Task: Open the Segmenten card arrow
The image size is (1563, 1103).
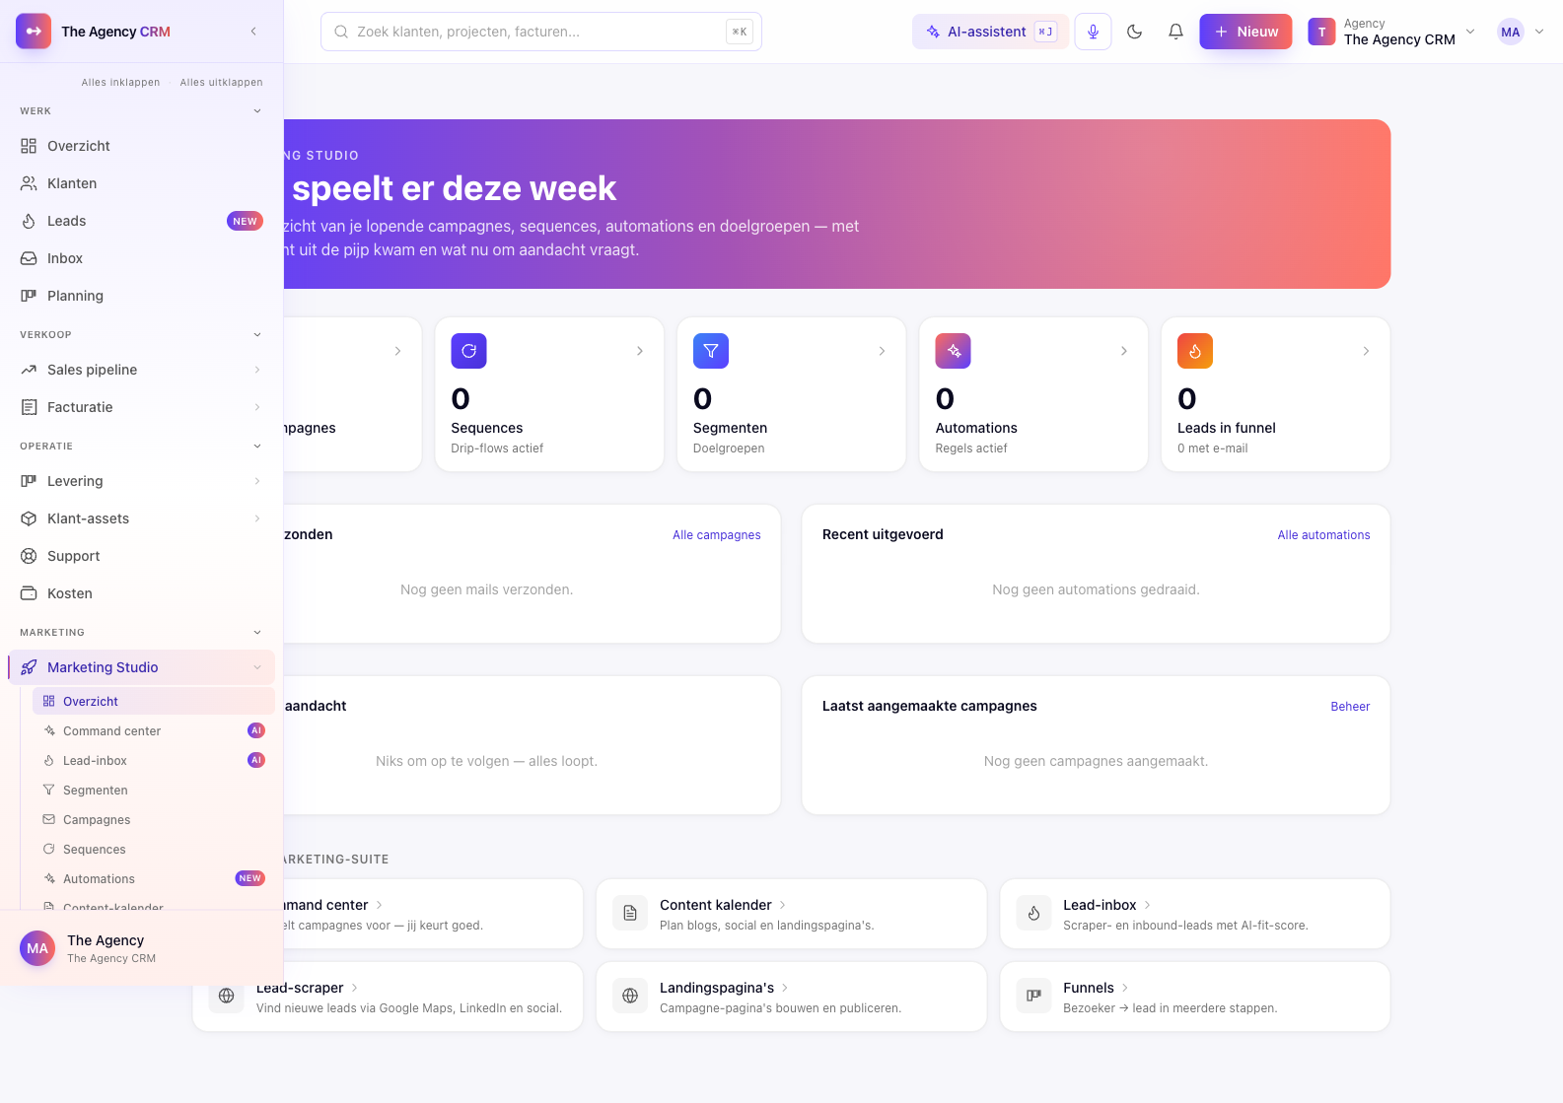Action: [882, 351]
